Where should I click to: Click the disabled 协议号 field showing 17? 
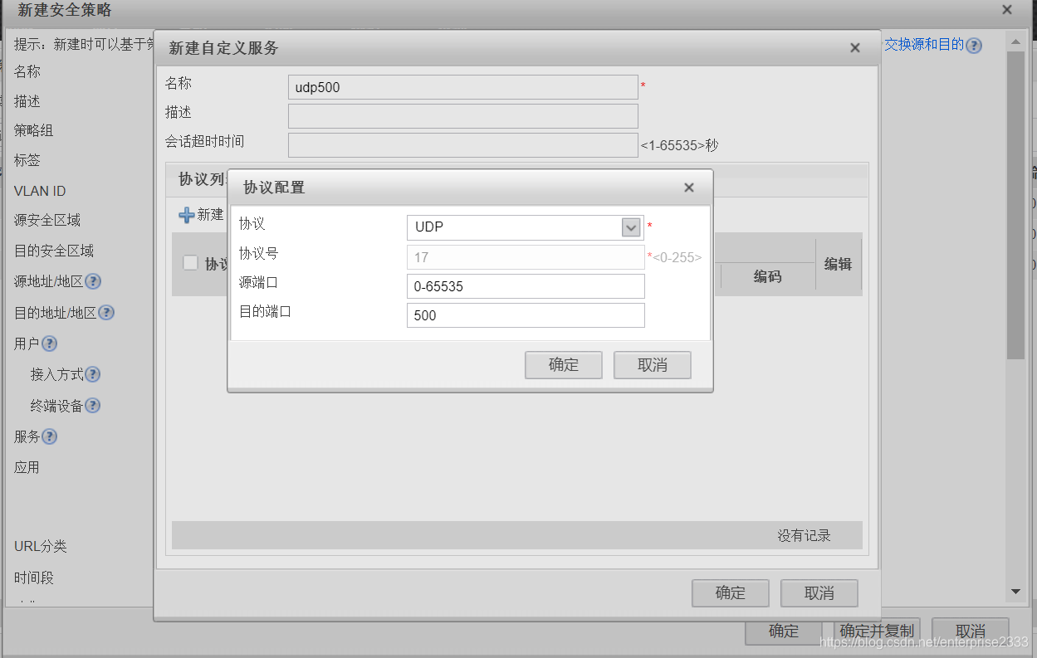(x=526, y=257)
